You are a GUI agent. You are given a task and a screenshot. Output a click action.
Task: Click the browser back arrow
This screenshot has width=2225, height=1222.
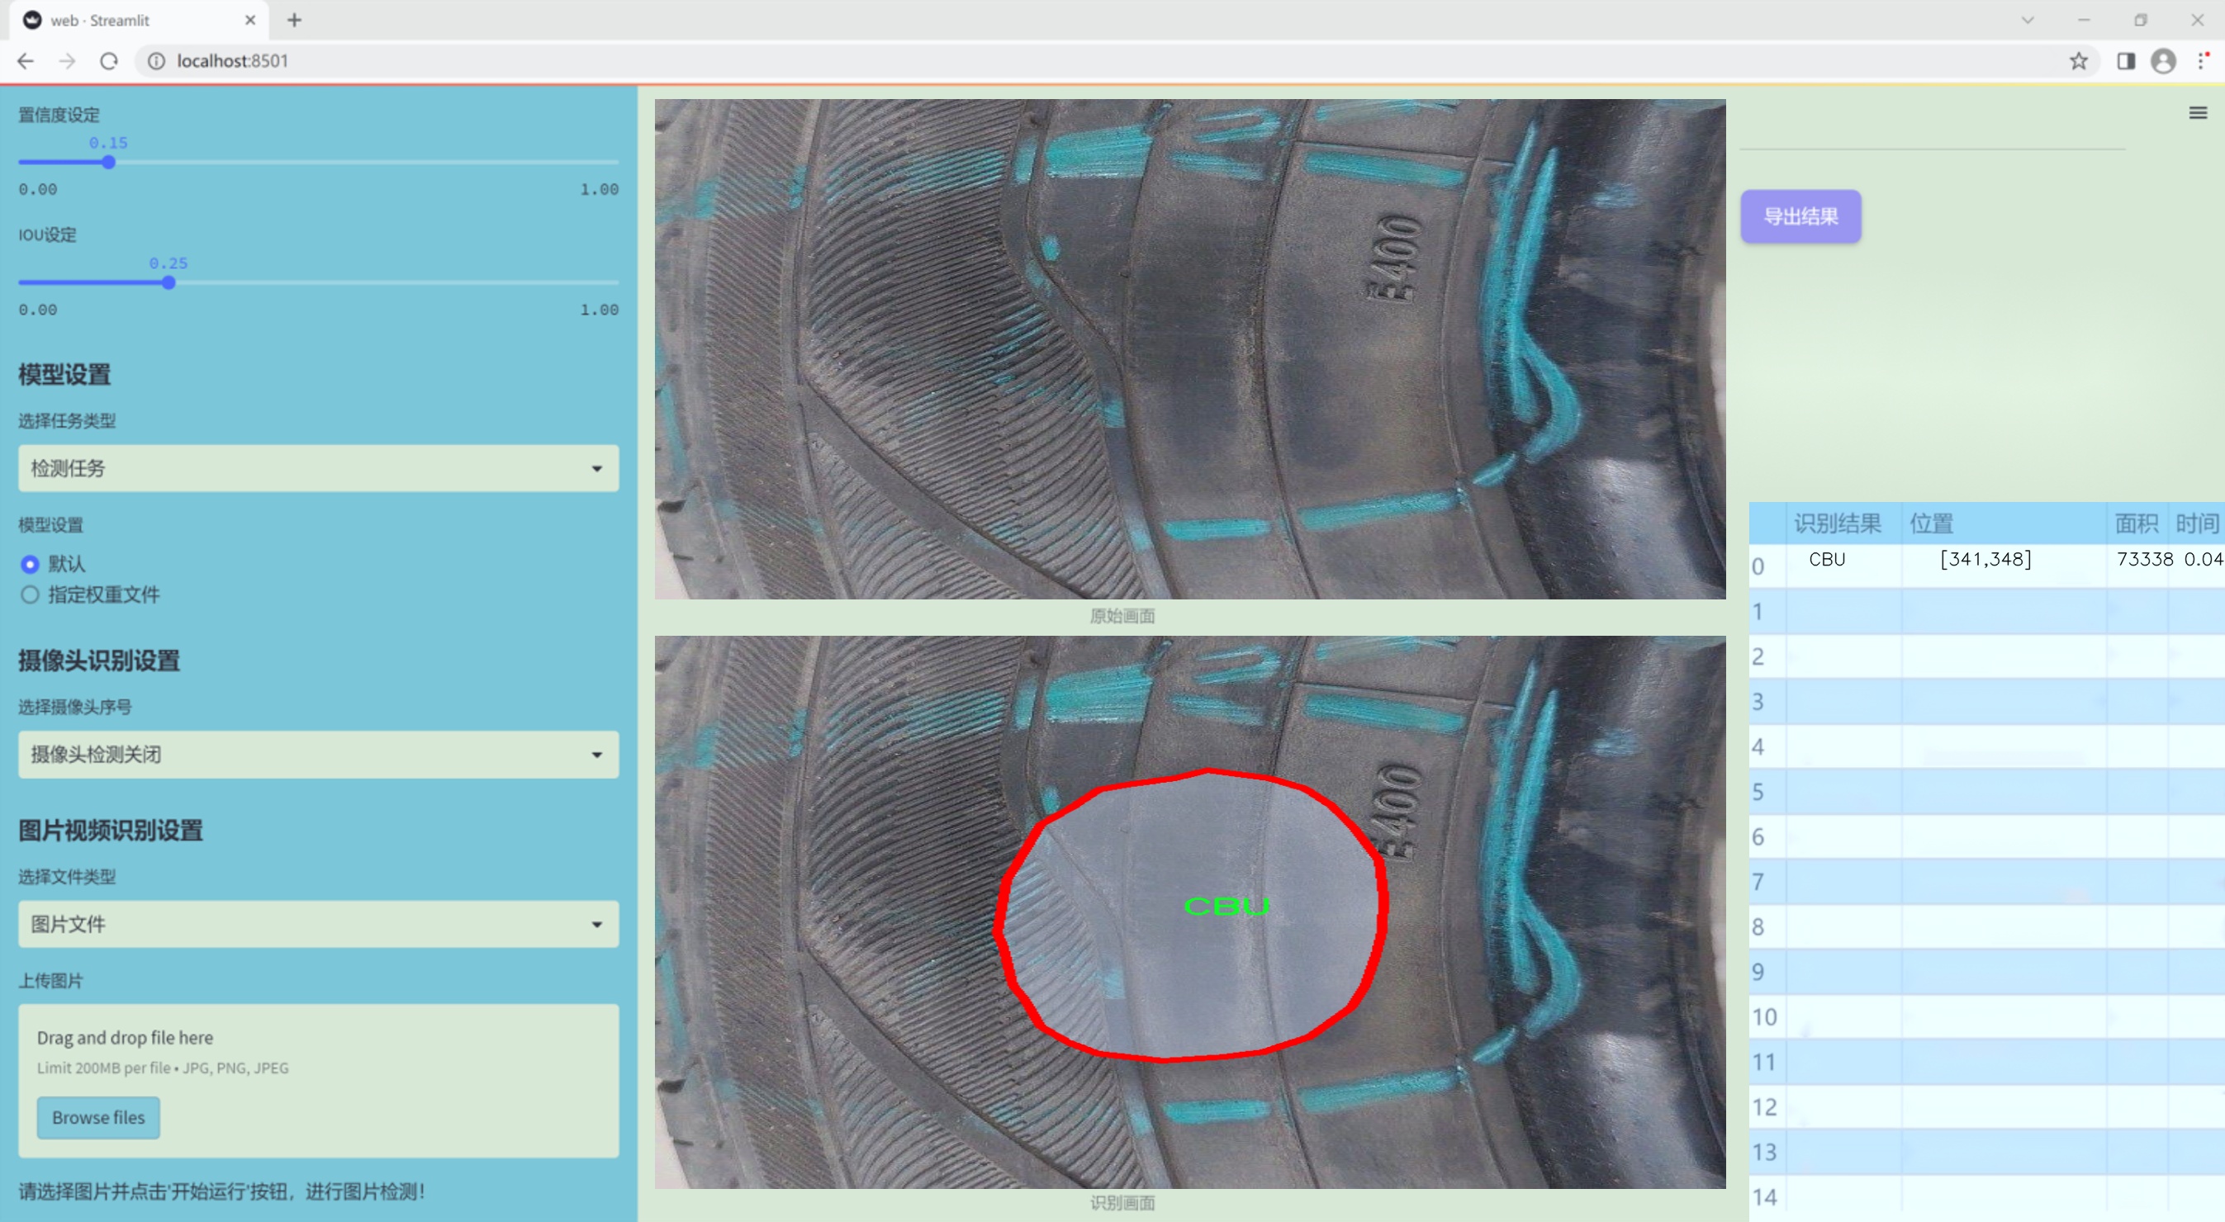pyautogui.click(x=25, y=61)
